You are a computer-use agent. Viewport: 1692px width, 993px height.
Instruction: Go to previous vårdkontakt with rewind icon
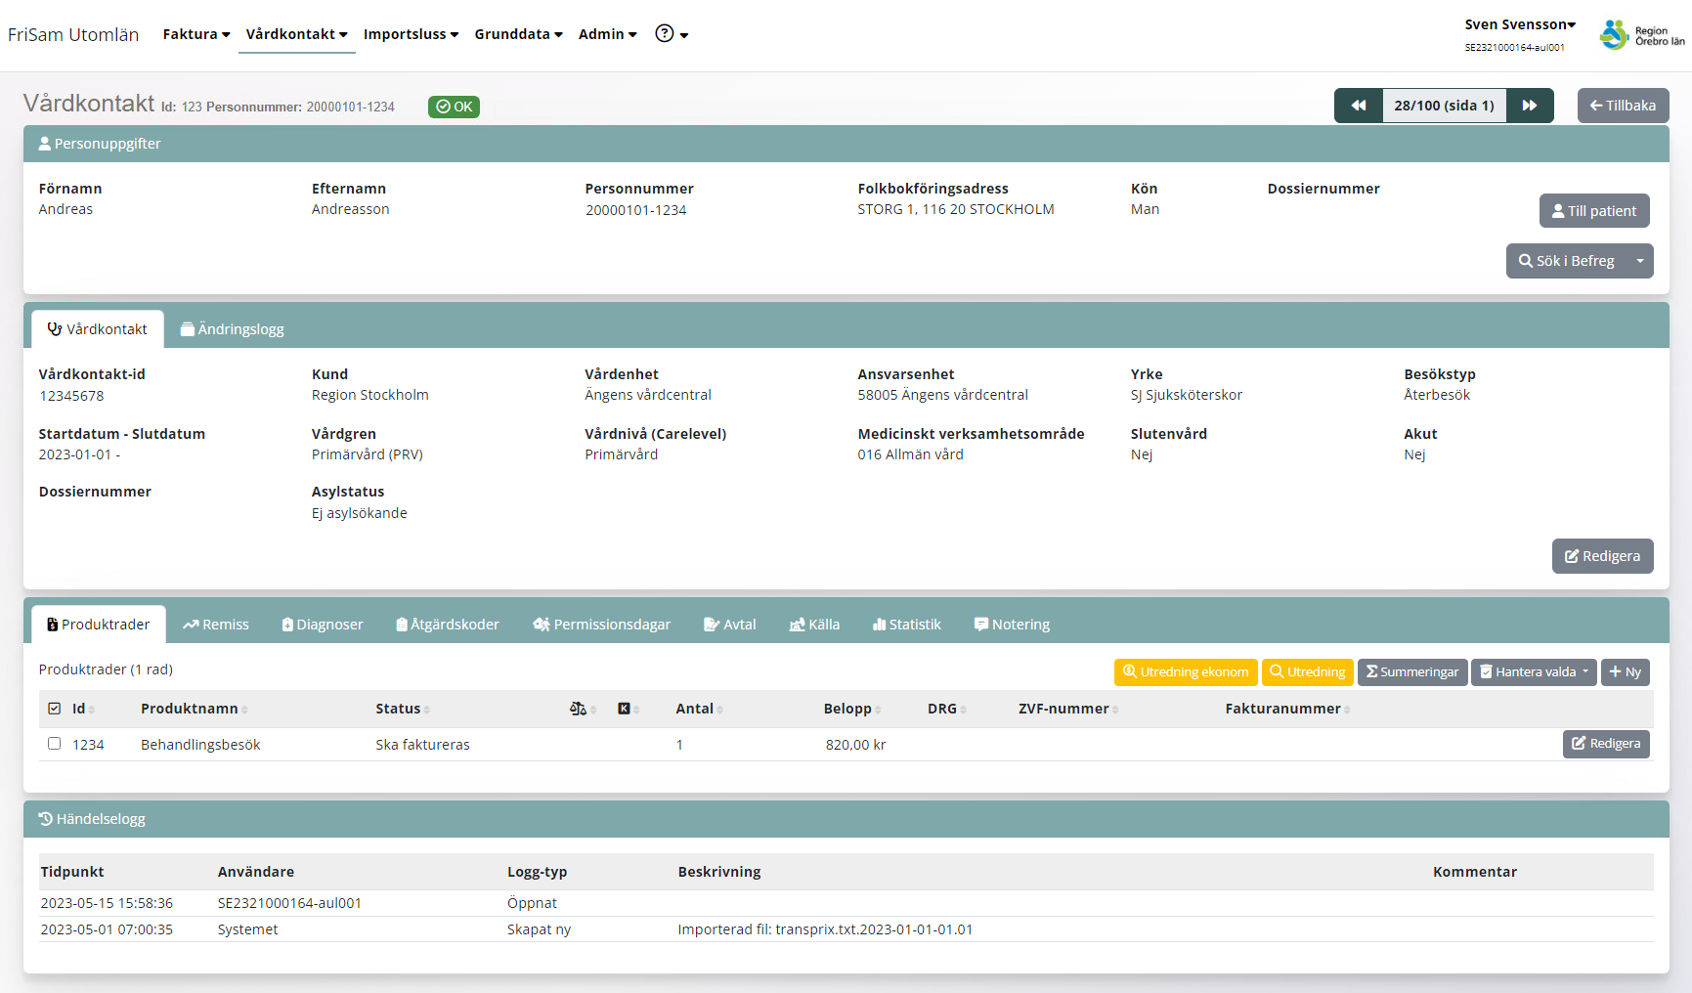(x=1359, y=106)
